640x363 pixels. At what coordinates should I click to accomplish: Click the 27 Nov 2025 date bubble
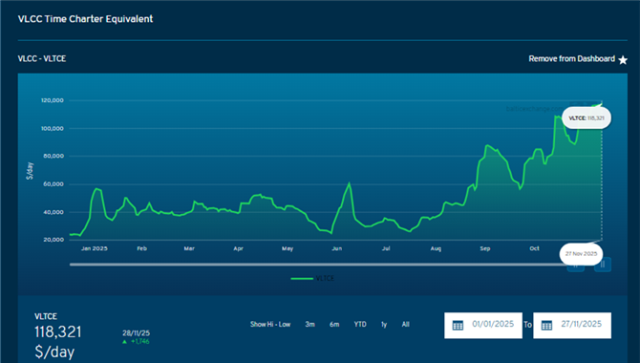(x=581, y=253)
